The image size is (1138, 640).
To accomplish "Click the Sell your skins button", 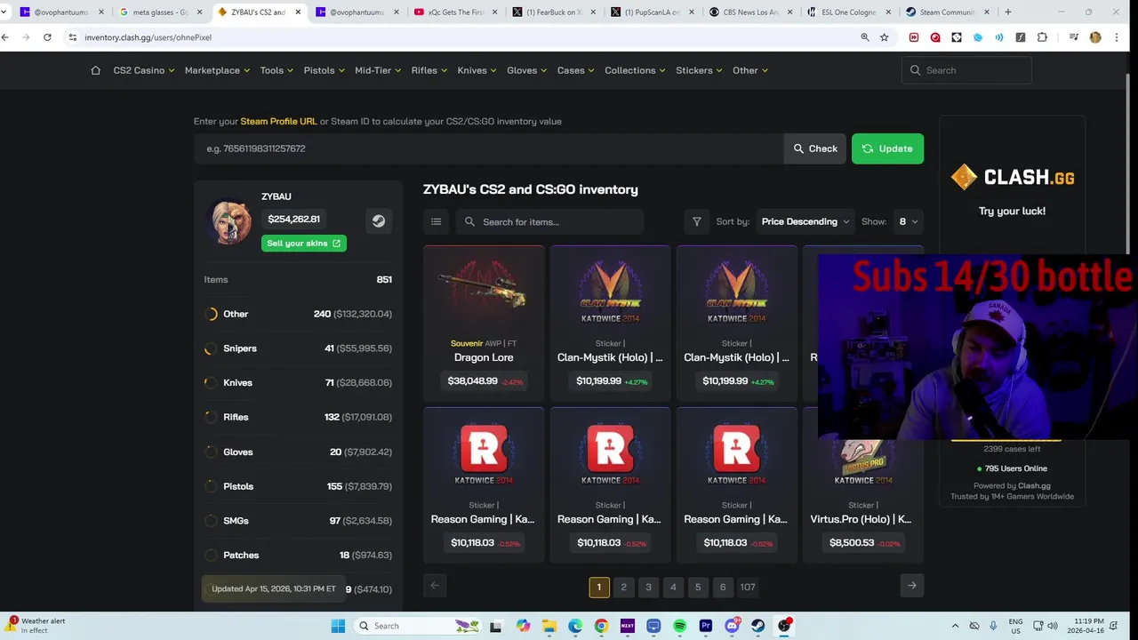I will (x=304, y=243).
